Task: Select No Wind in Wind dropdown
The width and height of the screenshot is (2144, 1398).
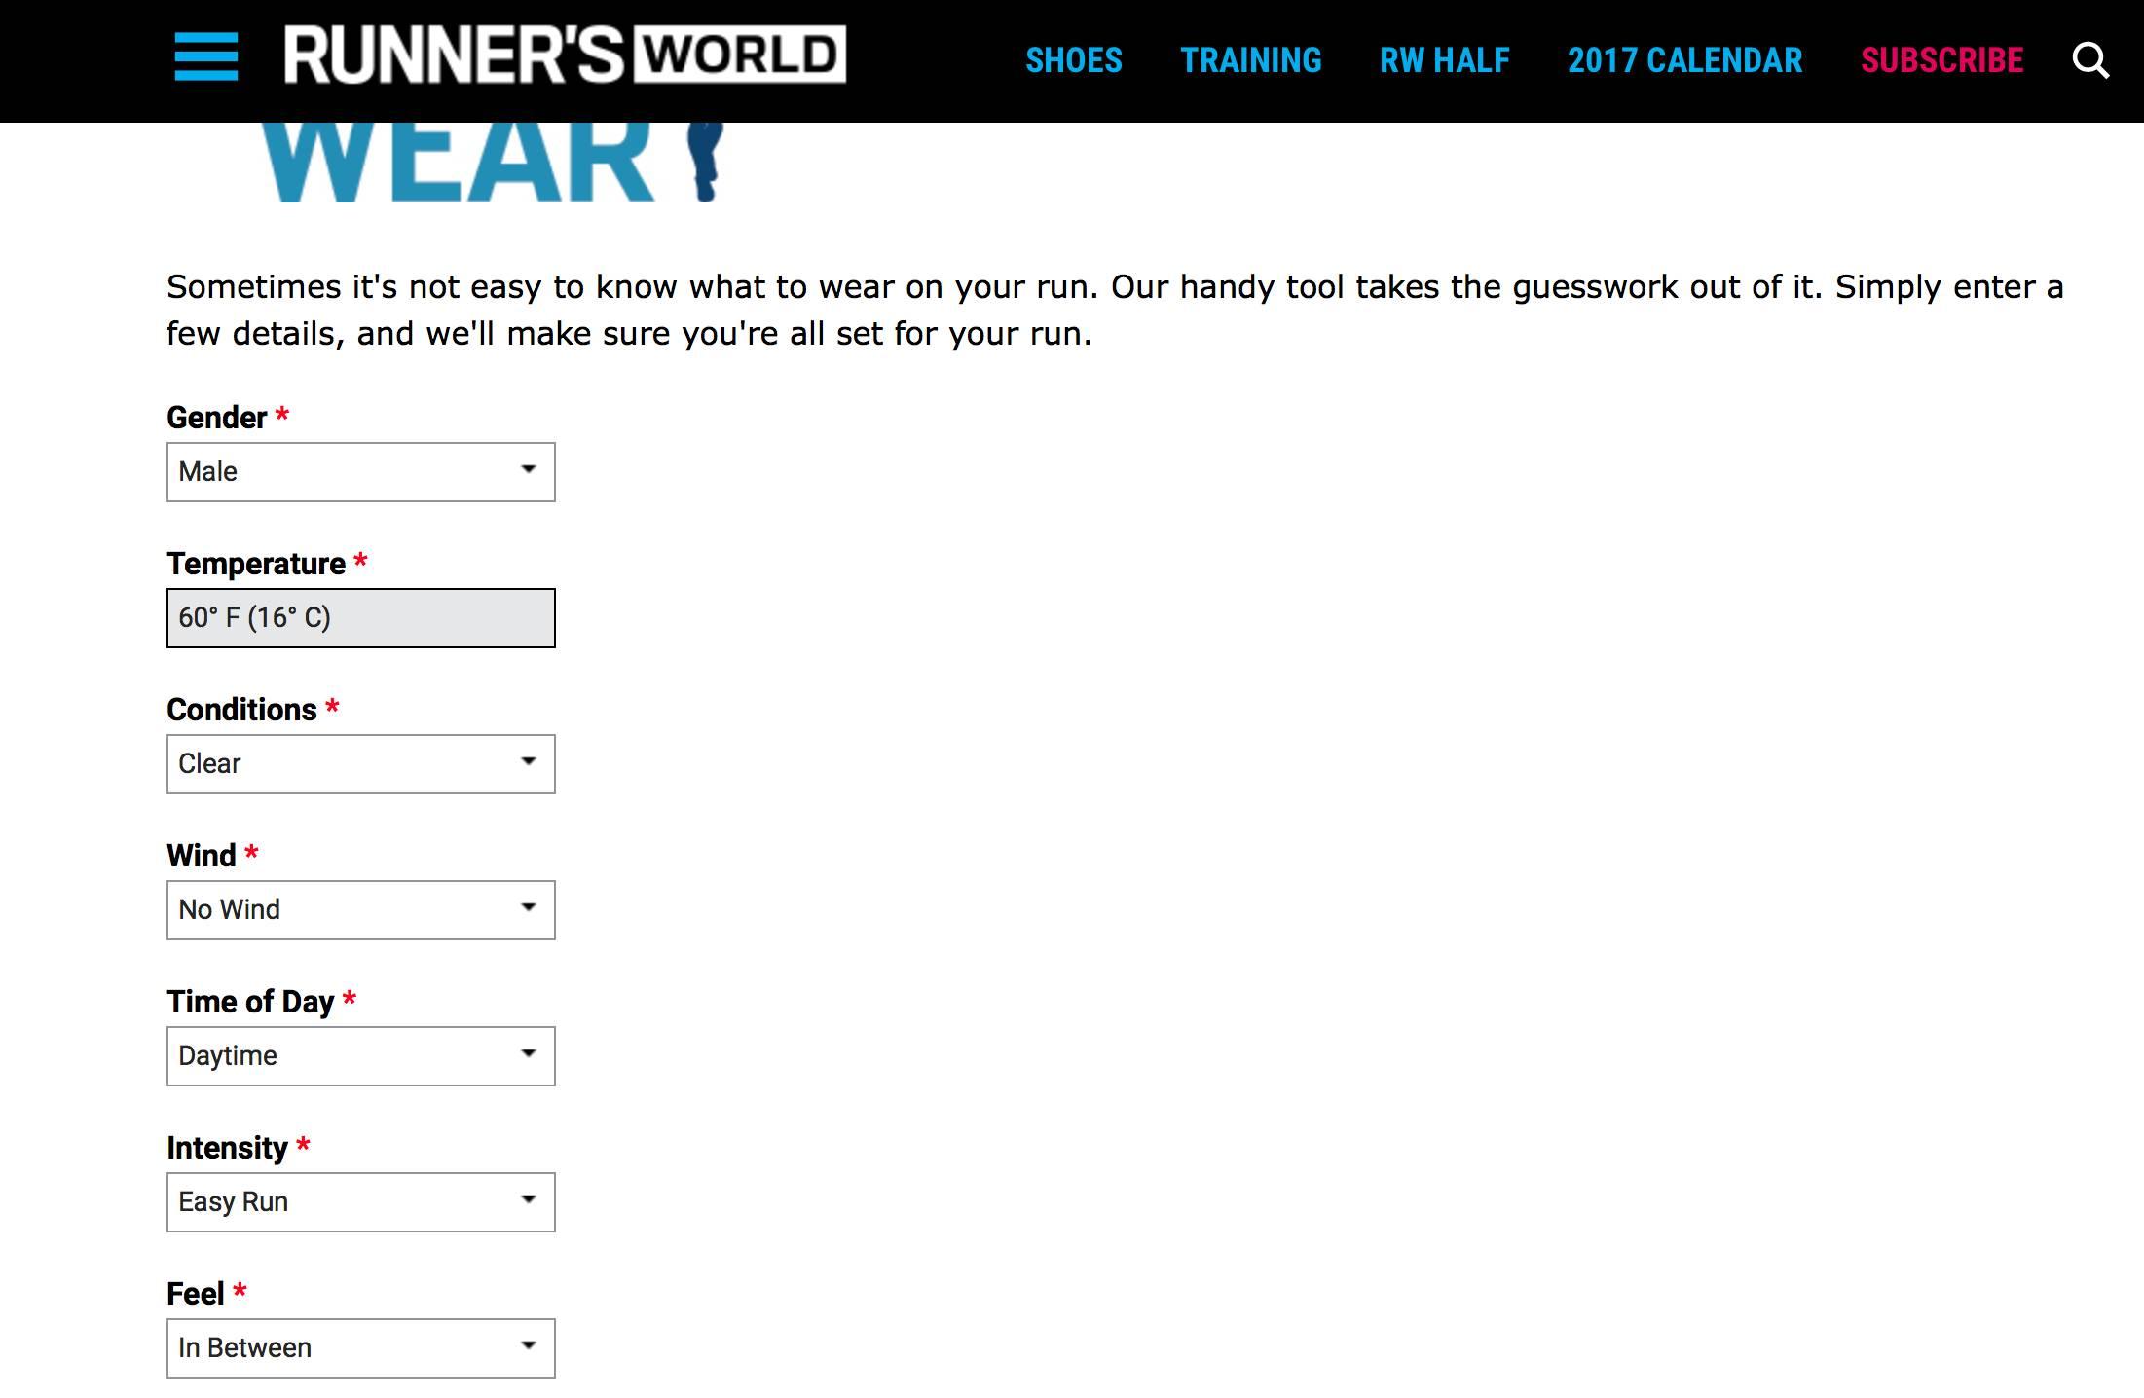Action: [x=359, y=909]
